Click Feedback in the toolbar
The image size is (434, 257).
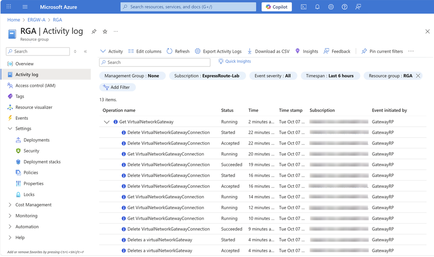(337, 51)
